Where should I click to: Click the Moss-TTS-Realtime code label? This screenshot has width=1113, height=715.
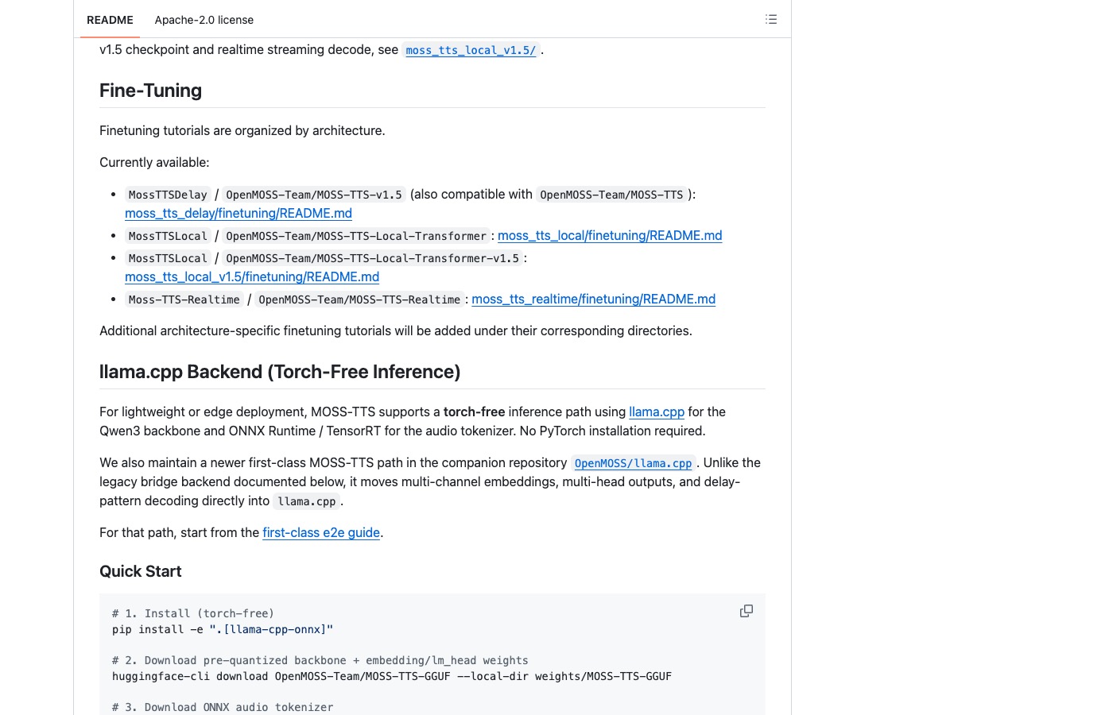pyautogui.click(x=184, y=300)
